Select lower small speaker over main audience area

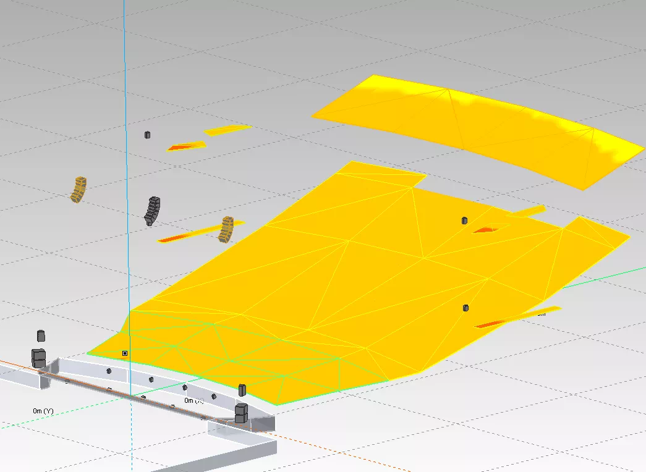[x=465, y=308]
